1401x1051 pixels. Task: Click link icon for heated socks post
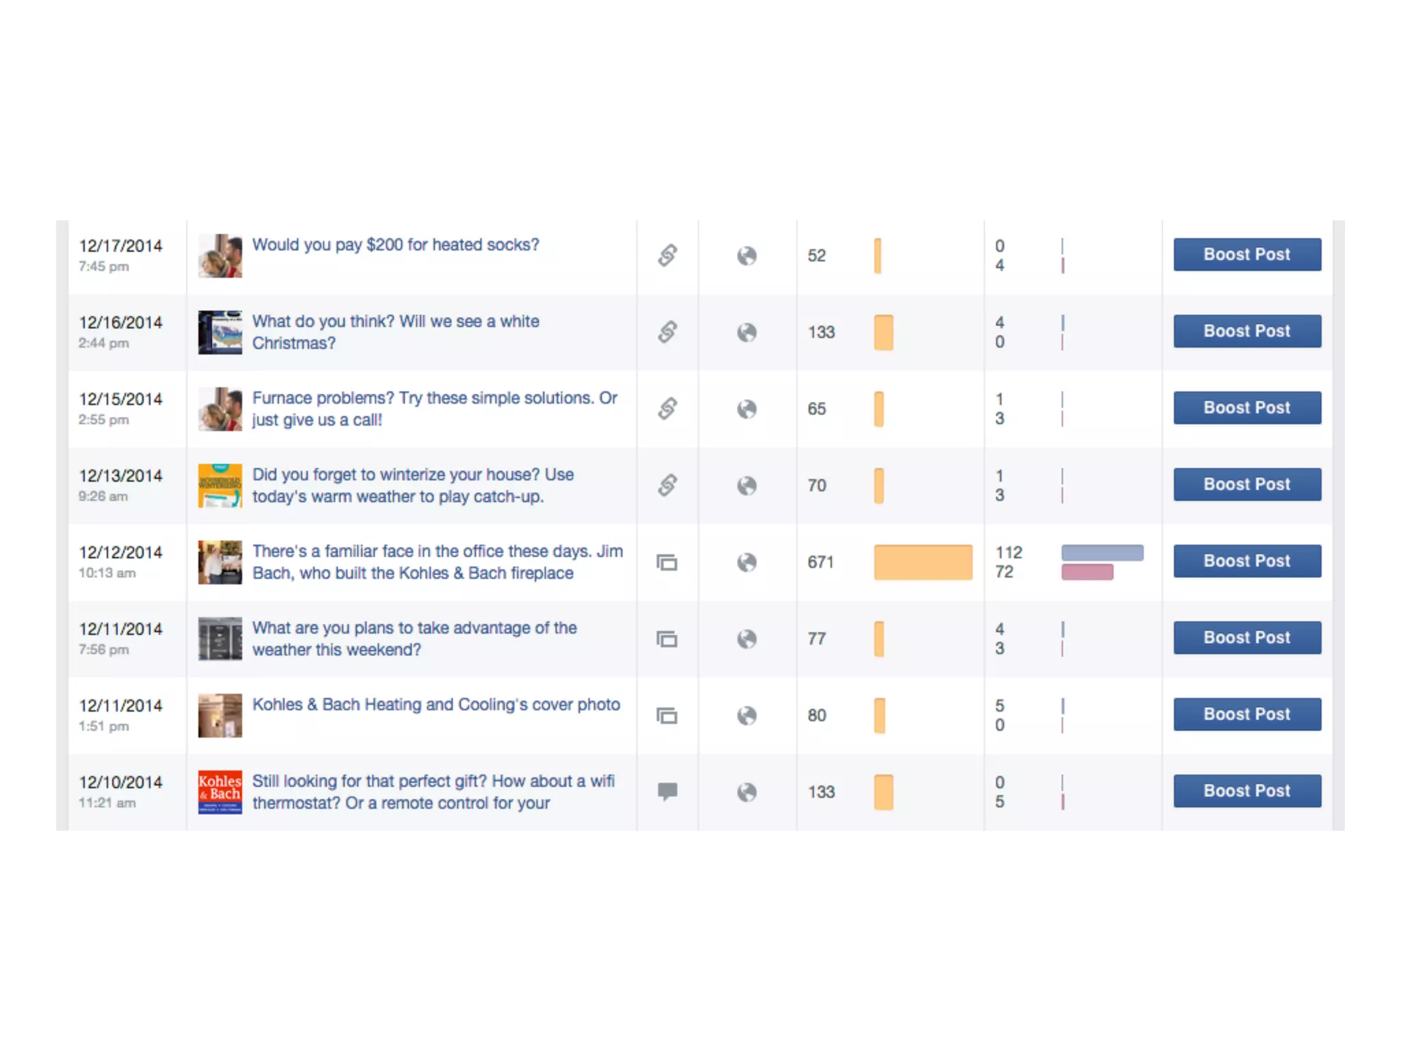tap(667, 255)
